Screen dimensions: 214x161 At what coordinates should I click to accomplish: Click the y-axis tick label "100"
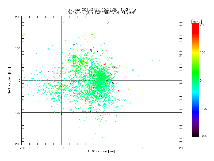coord(18,48)
